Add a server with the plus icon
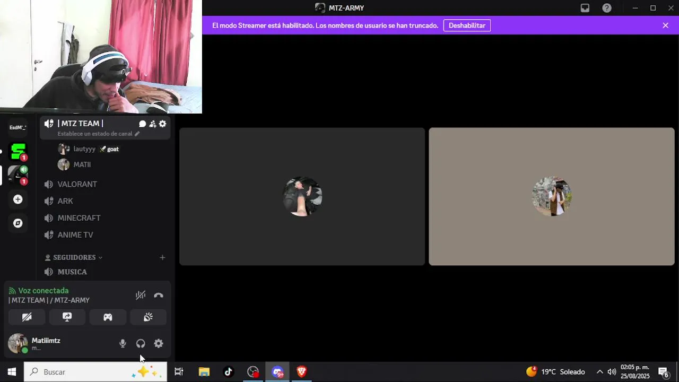Image resolution: width=679 pixels, height=382 pixels. tap(18, 199)
